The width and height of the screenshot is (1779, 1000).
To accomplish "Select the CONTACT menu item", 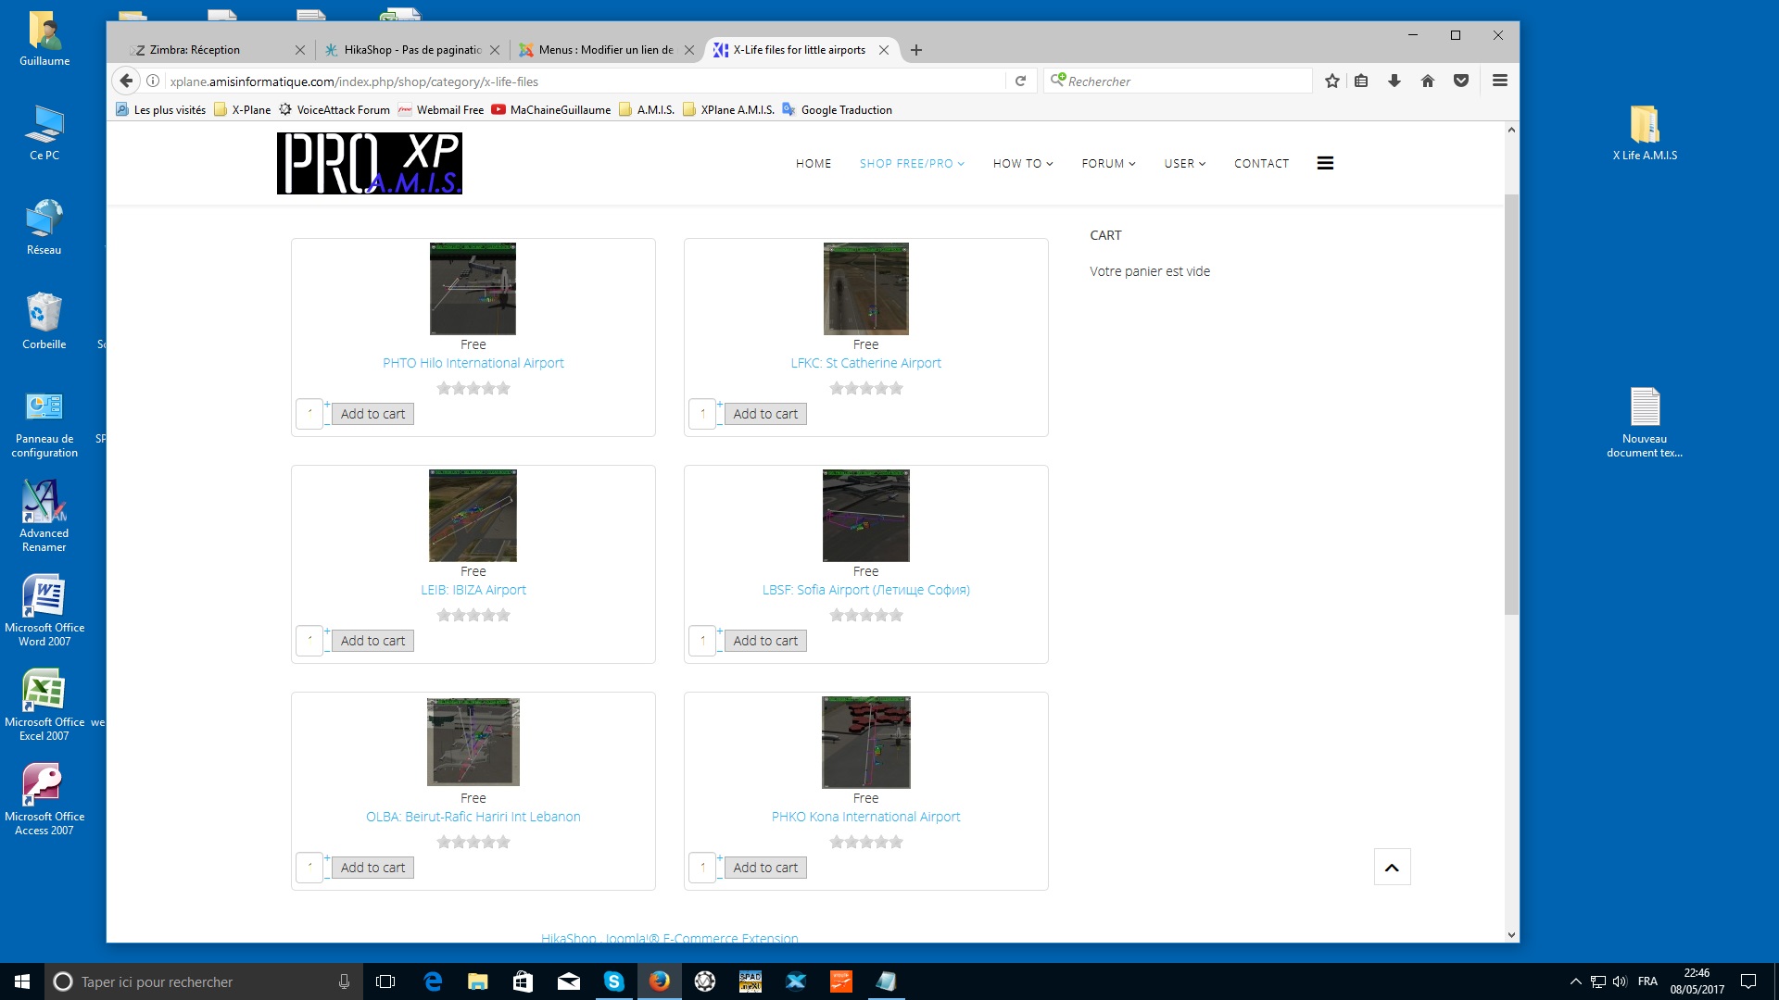I will (1261, 164).
